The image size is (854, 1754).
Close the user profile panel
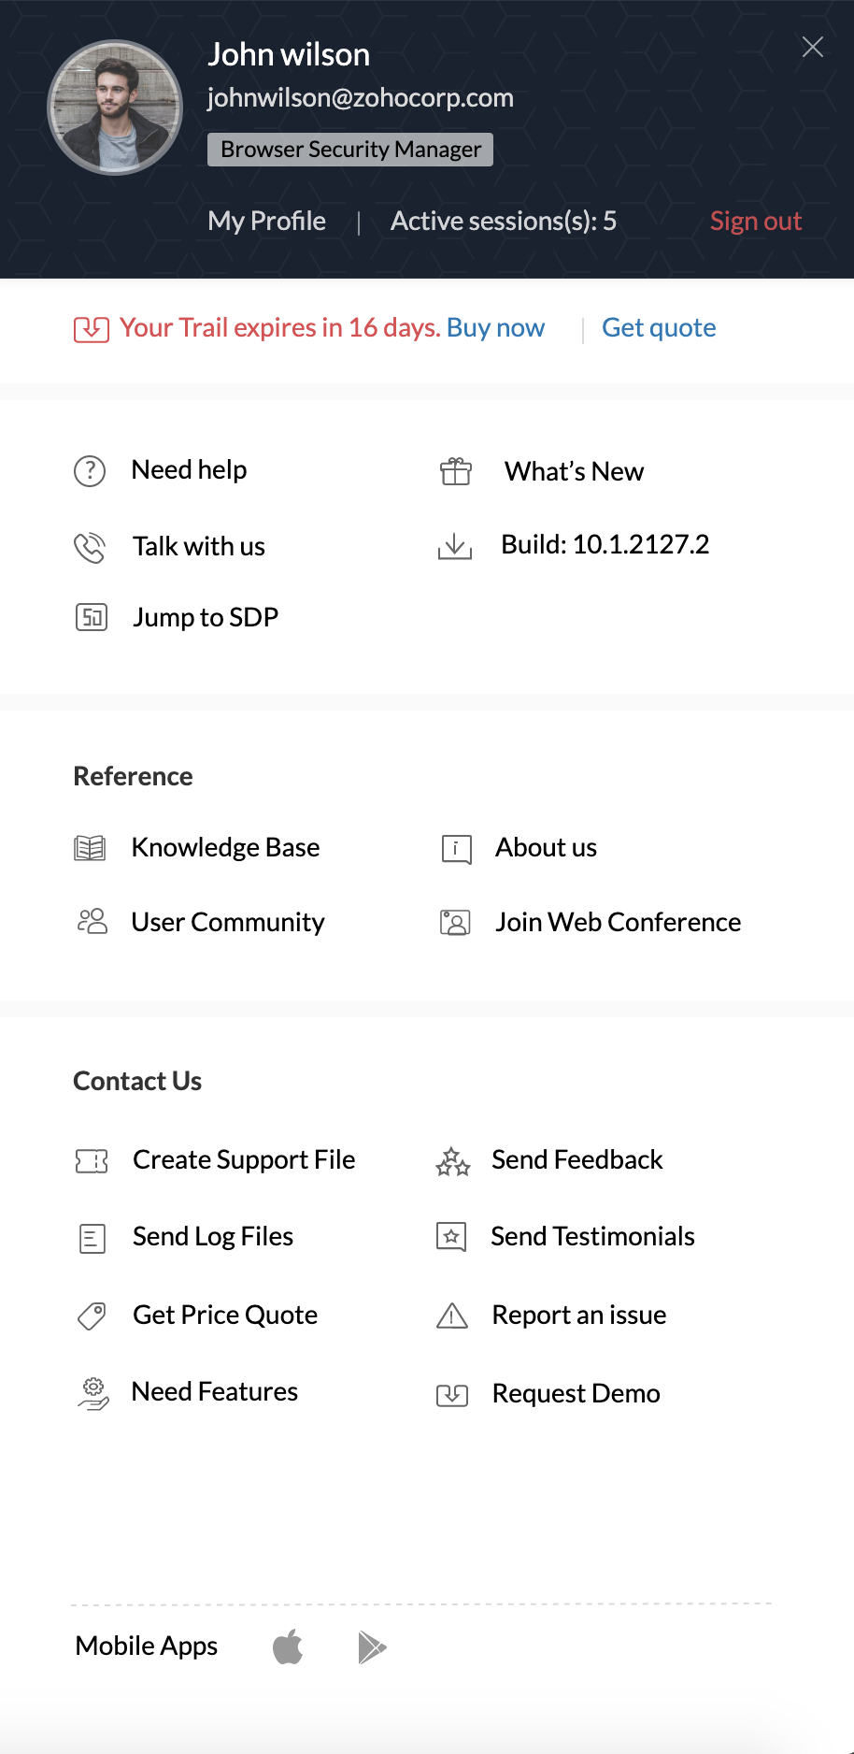(813, 47)
